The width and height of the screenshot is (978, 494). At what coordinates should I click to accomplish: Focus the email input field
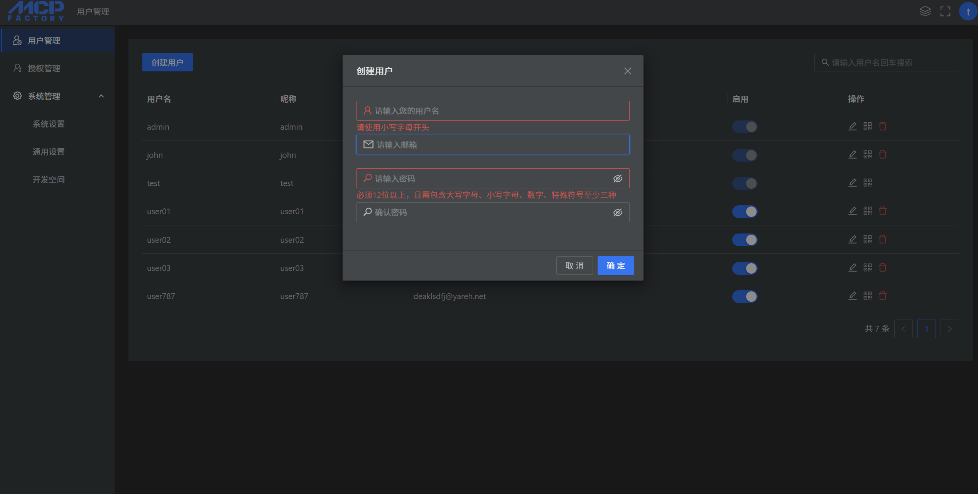coord(498,145)
